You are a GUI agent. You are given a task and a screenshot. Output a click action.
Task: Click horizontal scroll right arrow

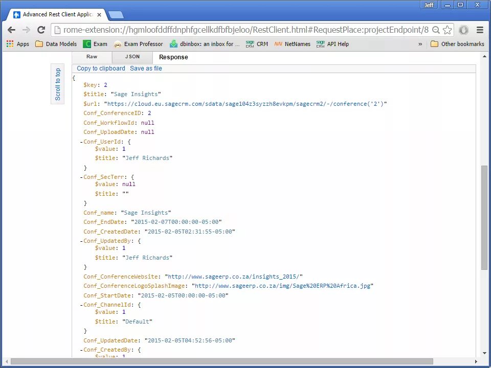tap(476, 362)
